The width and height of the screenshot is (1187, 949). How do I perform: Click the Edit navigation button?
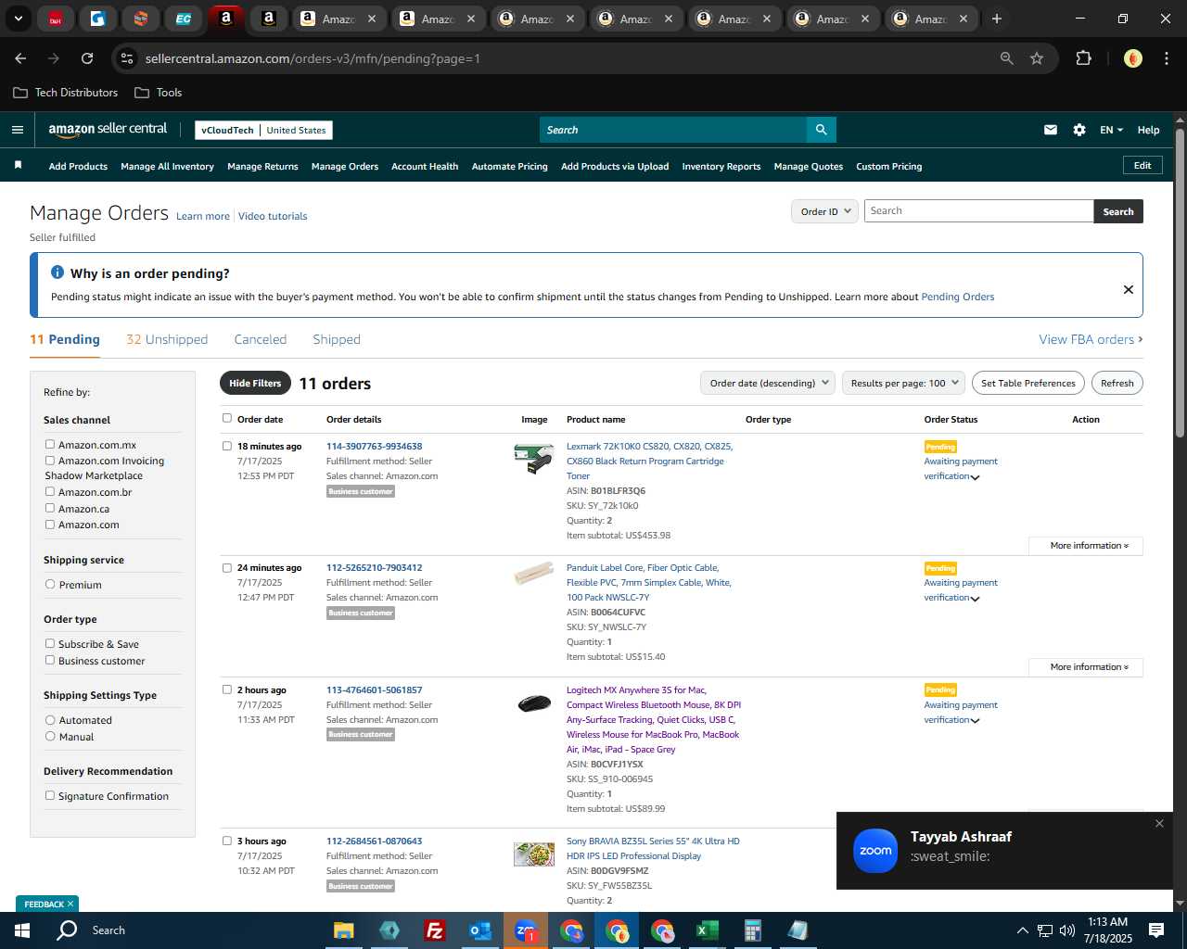pos(1142,166)
